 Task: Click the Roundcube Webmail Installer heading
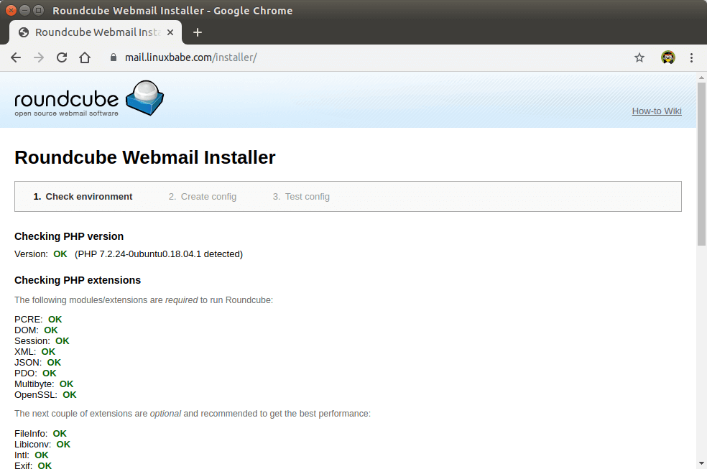point(145,157)
